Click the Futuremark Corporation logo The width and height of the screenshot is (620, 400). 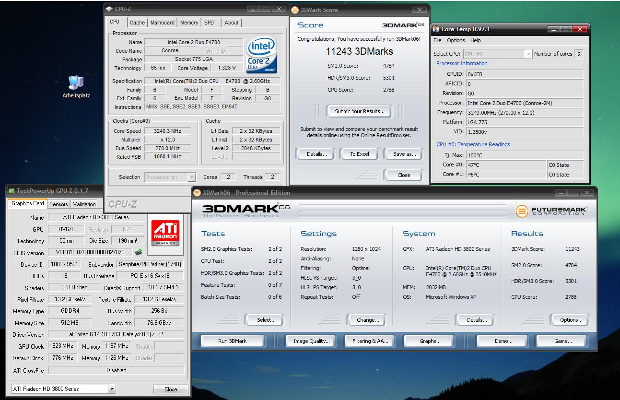pos(551,211)
